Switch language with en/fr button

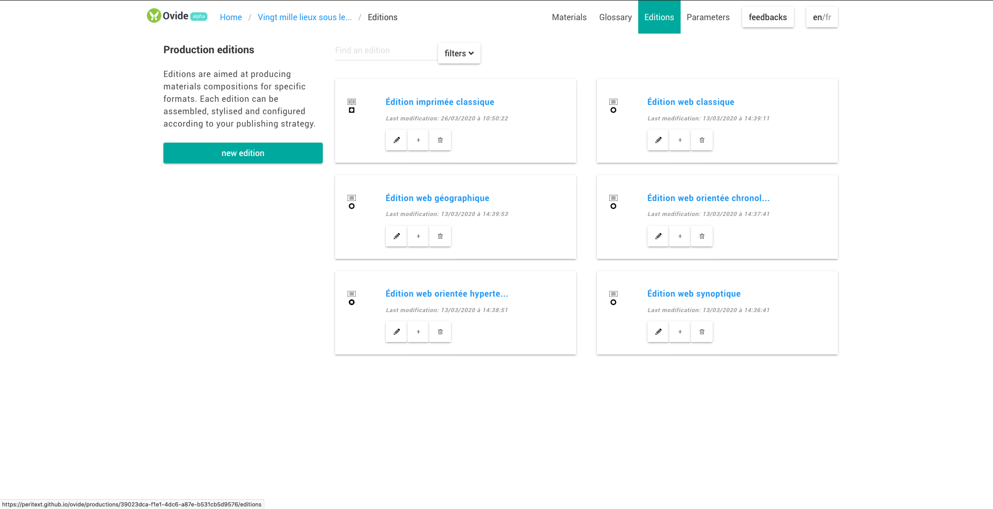coord(822,17)
